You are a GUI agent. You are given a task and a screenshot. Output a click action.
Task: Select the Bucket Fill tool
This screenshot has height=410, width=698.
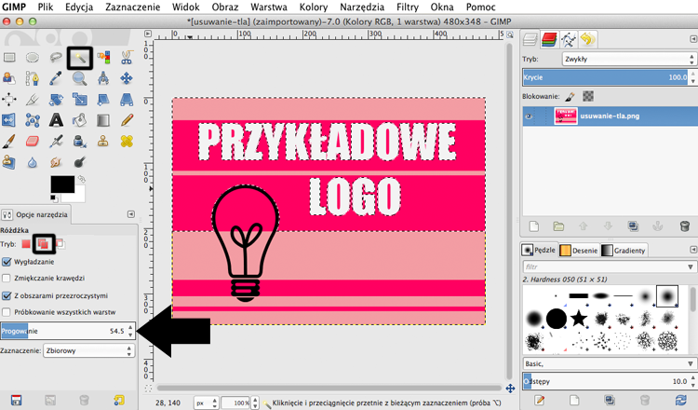coord(80,120)
